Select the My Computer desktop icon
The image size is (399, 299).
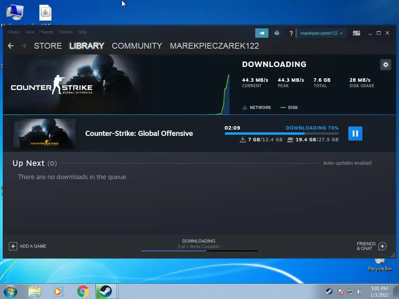(x=15, y=13)
